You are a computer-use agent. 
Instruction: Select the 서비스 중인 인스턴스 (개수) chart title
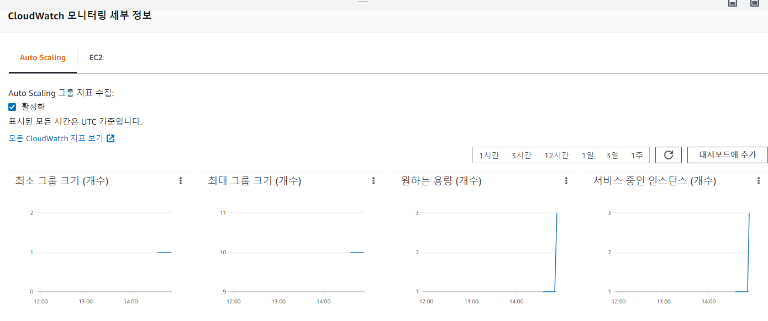[x=655, y=181]
